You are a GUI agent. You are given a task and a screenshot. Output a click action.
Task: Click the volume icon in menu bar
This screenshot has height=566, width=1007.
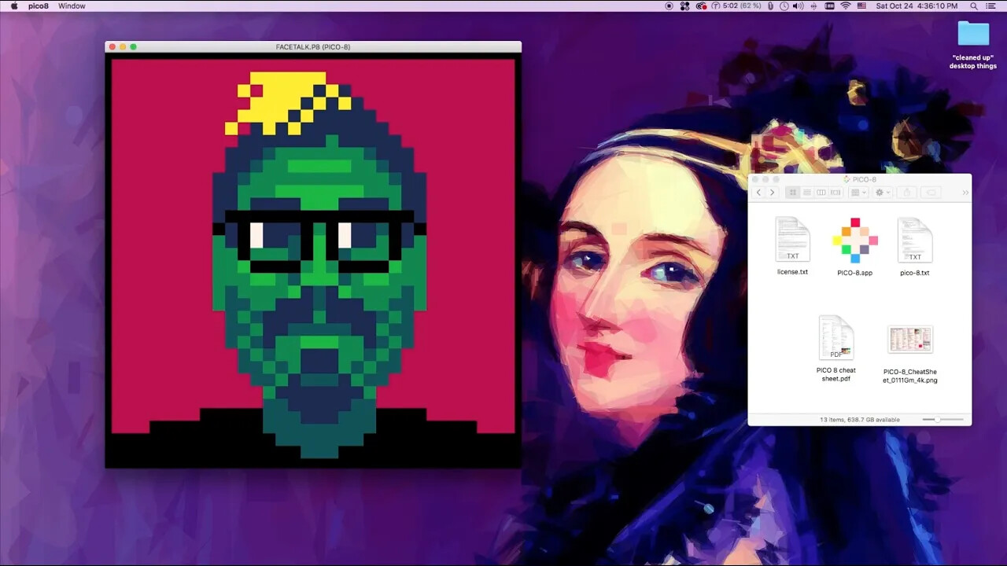point(798,6)
